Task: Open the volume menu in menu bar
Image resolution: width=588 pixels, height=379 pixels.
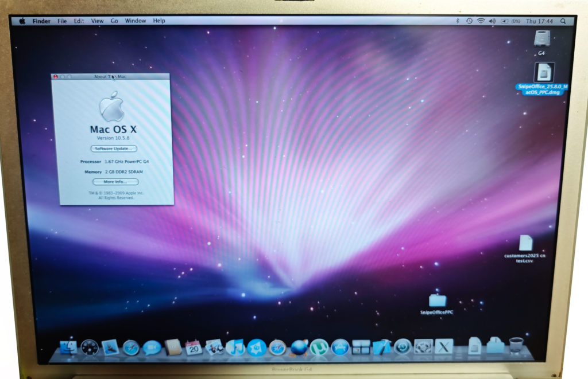Action: pyautogui.click(x=492, y=21)
